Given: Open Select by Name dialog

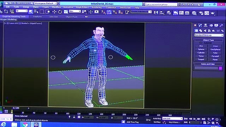Looking at the screenshot, I should tap(36, 12).
